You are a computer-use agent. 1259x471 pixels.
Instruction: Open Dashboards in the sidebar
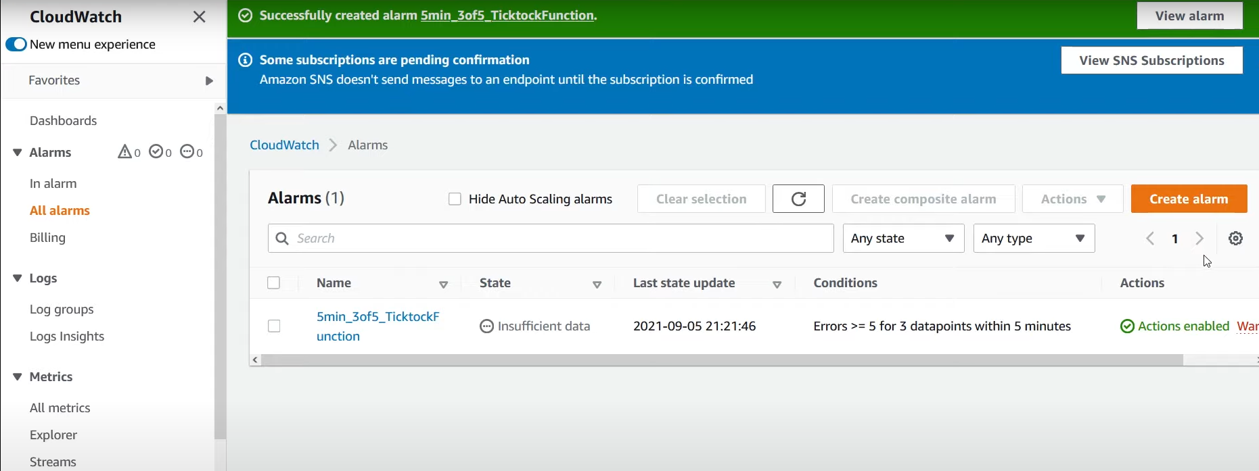tap(63, 121)
